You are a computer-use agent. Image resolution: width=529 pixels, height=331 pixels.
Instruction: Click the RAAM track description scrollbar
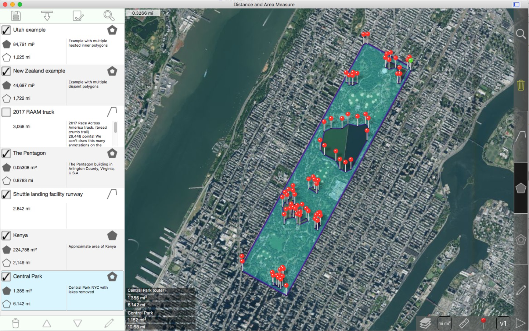(115, 127)
